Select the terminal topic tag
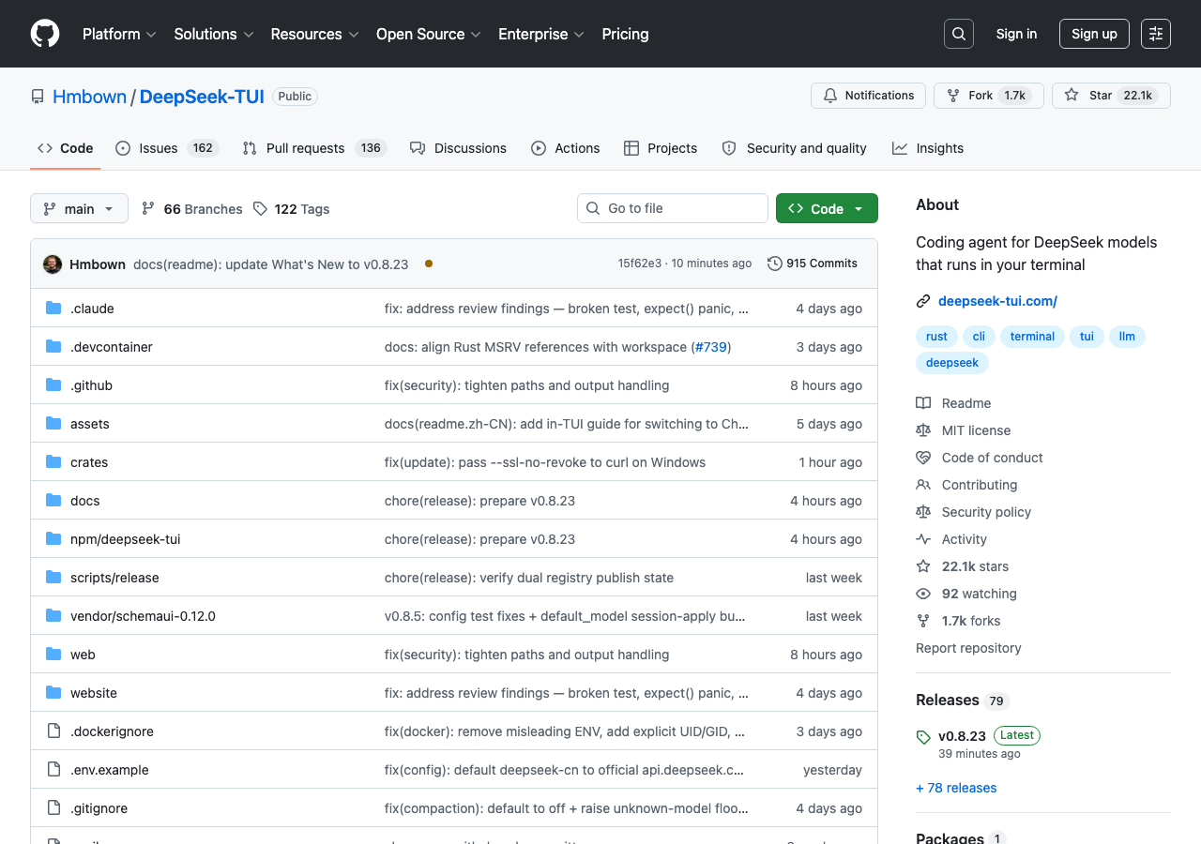 pyautogui.click(x=1032, y=337)
